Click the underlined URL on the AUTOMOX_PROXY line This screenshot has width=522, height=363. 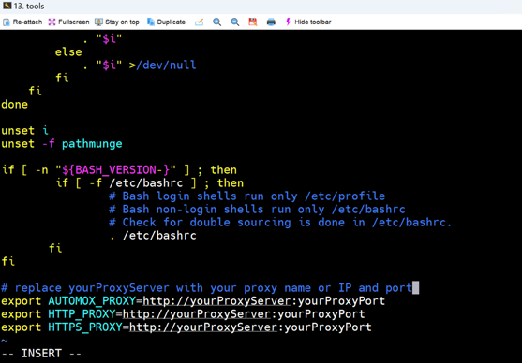coord(216,301)
